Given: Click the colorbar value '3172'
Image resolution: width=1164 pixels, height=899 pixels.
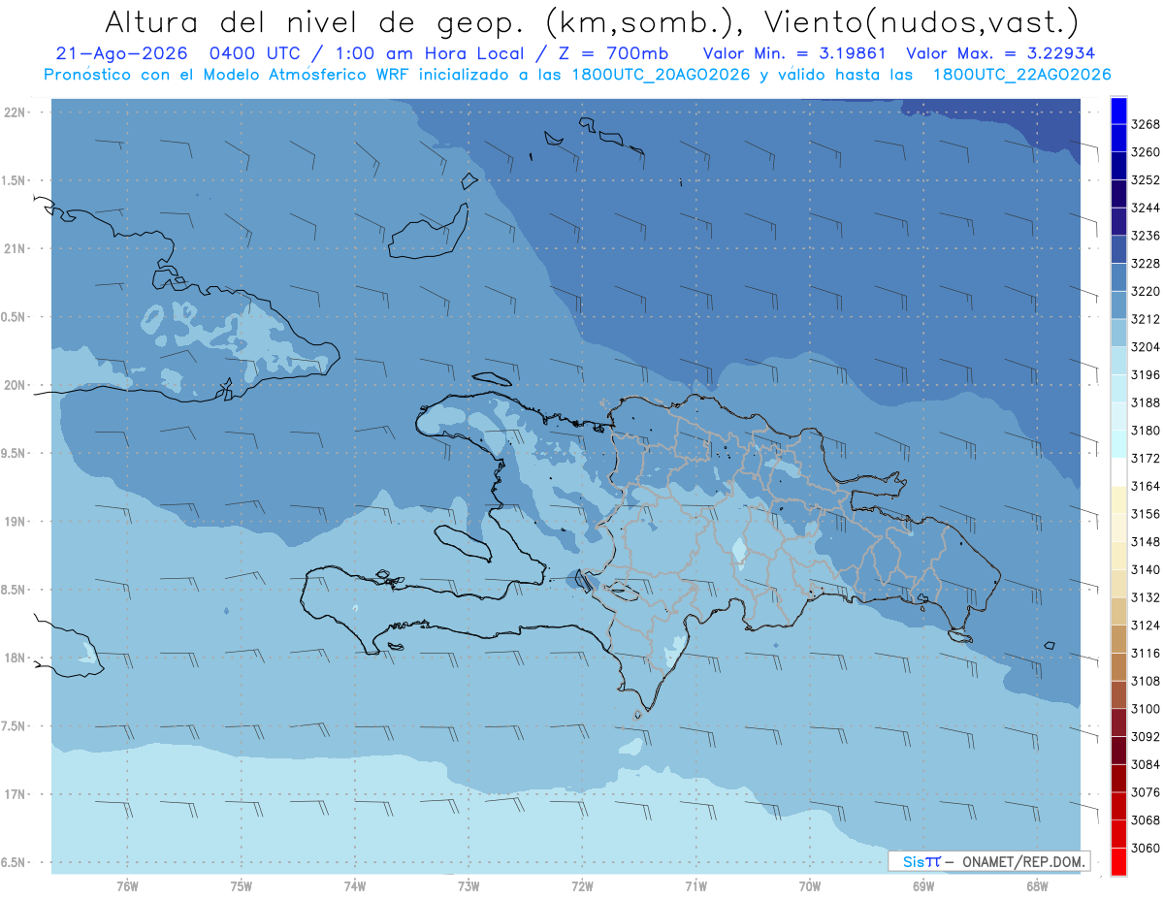Looking at the screenshot, I should coord(1146,458).
